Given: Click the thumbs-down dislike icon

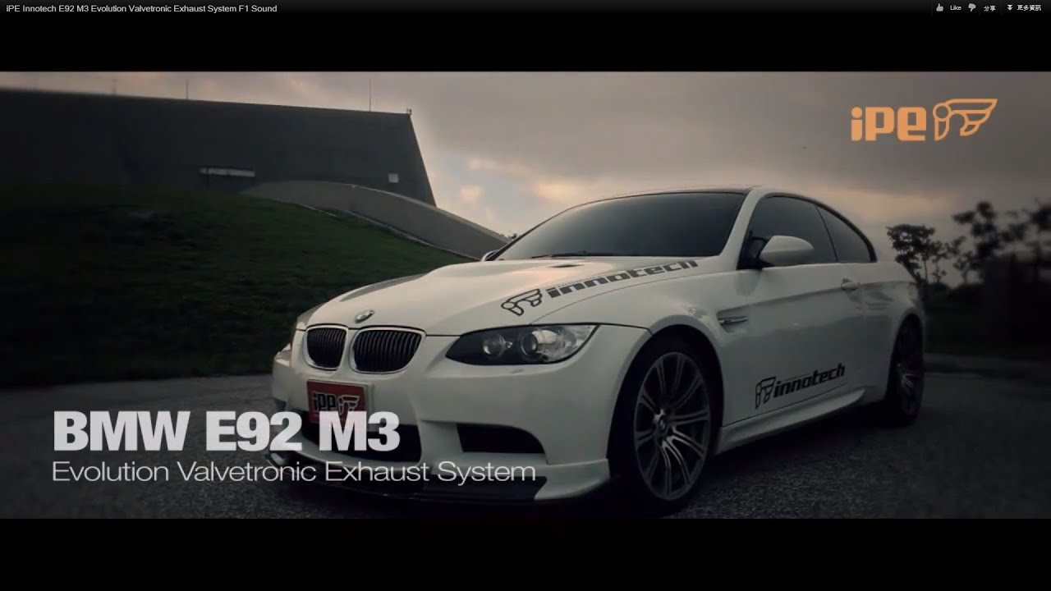Looking at the screenshot, I should (x=972, y=7).
